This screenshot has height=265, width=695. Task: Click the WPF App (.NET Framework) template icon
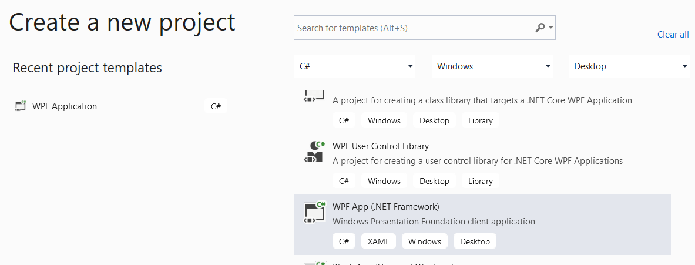tap(315, 213)
